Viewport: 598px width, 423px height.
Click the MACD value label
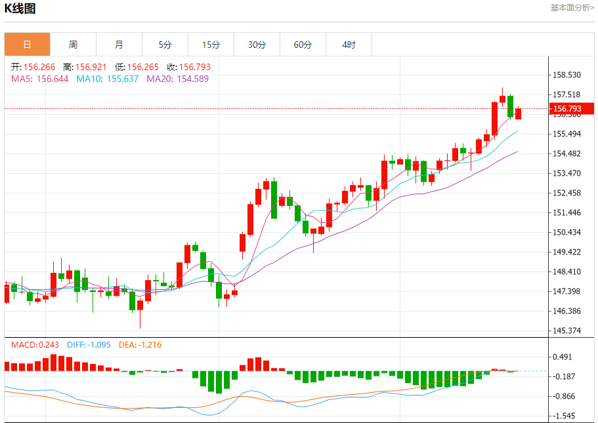[x=35, y=344]
